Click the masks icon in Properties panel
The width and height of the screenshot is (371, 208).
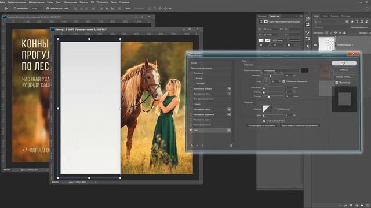pos(265,21)
